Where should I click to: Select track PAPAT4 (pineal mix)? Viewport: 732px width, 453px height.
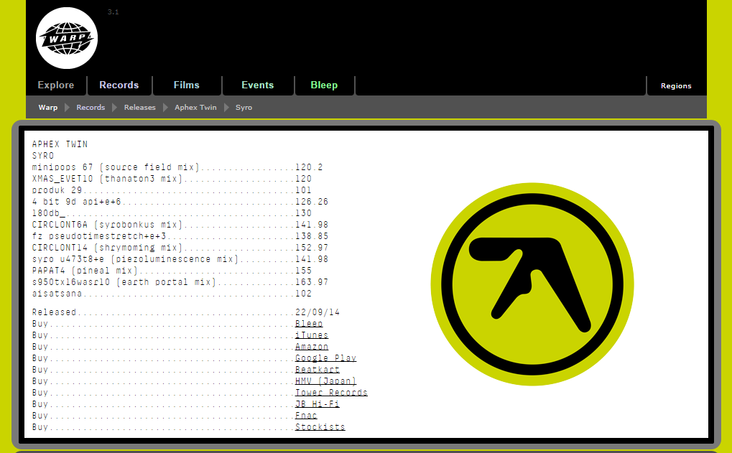pos(85,271)
